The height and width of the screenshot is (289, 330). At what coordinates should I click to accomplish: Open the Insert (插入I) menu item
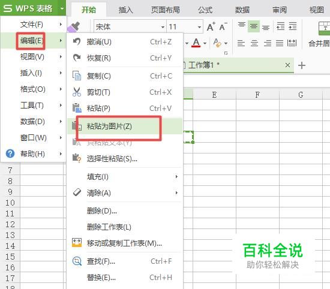[x=33, y=73]
